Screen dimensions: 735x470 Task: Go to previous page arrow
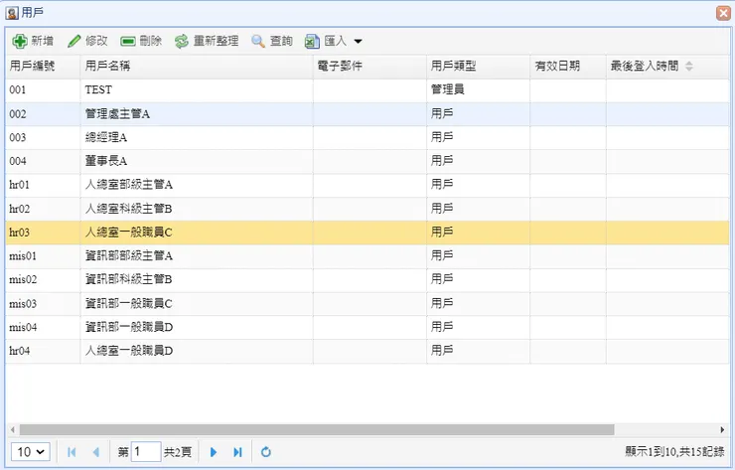click(x=96, y=452)
